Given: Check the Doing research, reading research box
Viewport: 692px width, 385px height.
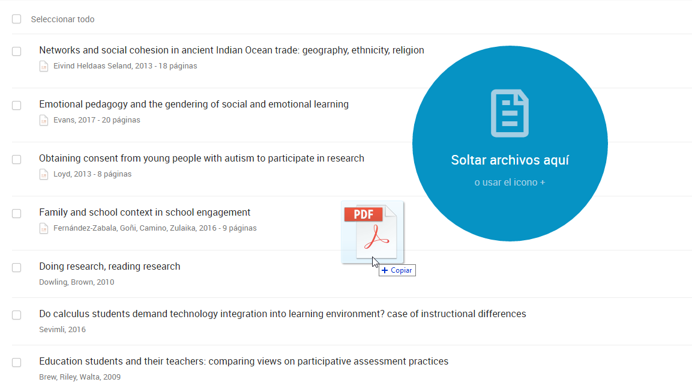Looking at the screenshot, I should tap(17, 268).
